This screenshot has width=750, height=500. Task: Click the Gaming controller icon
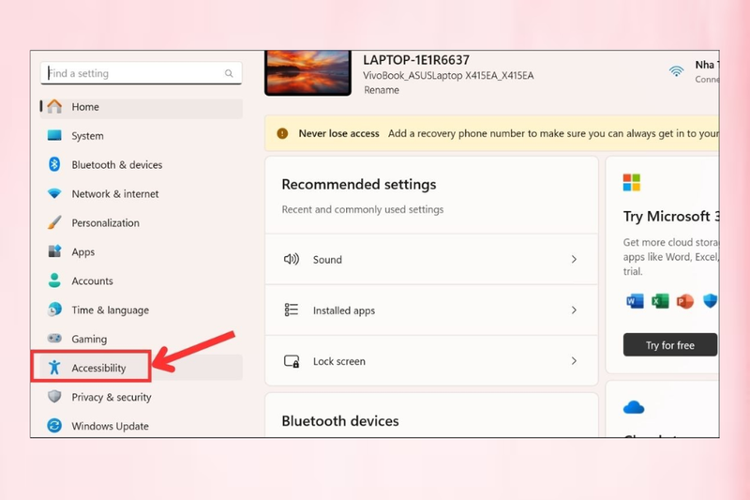point(54,339)
